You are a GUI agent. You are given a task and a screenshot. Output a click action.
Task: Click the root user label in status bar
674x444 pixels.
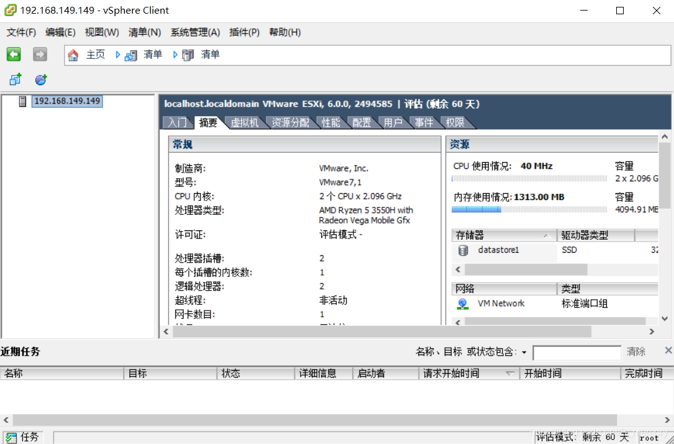[649, 438]
